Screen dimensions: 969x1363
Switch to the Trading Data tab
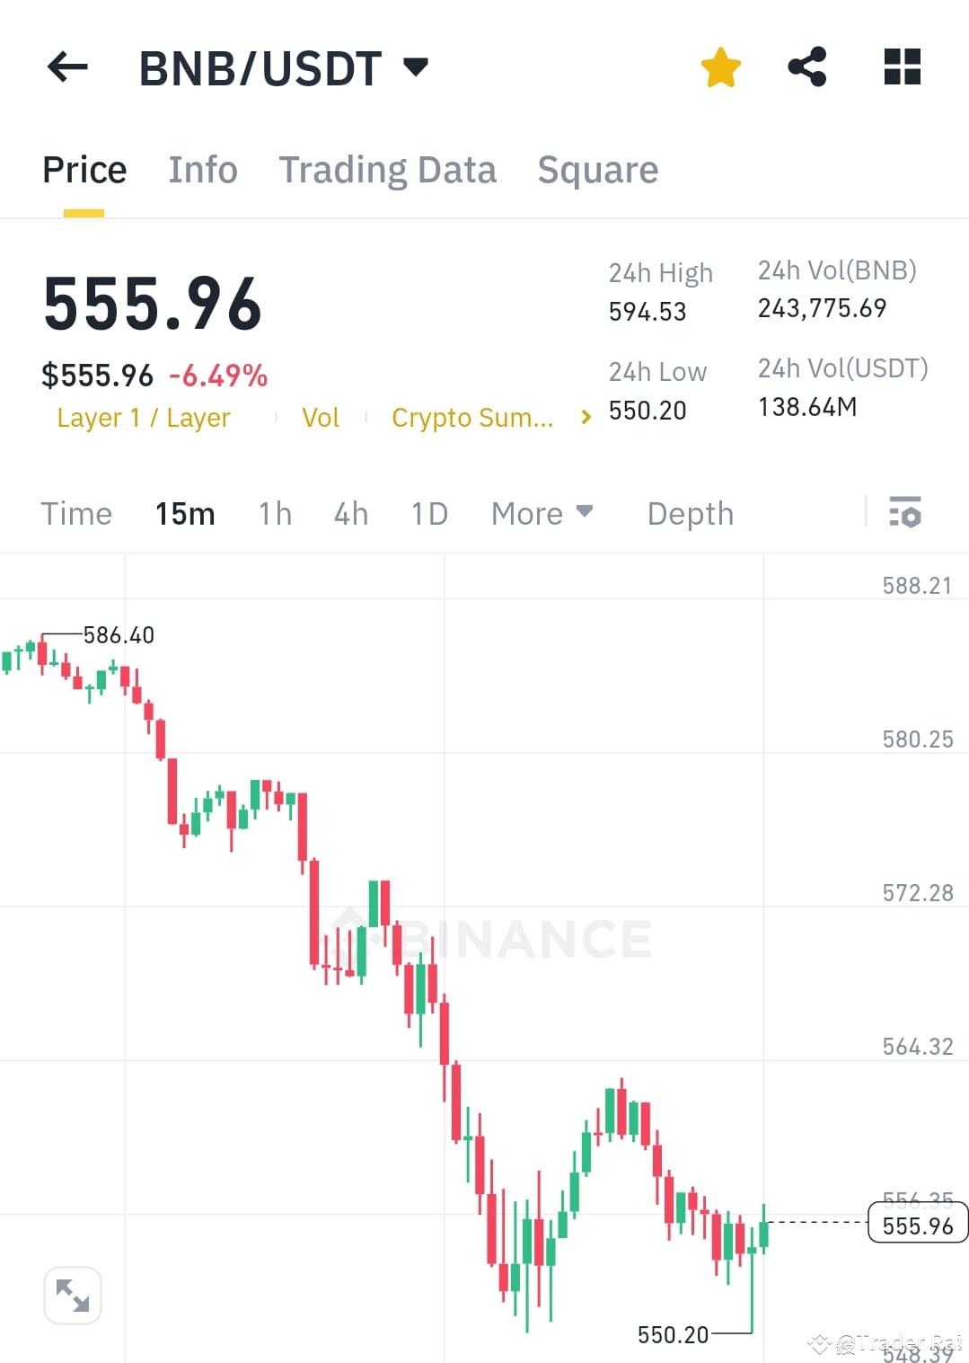(x=388, y=169)
